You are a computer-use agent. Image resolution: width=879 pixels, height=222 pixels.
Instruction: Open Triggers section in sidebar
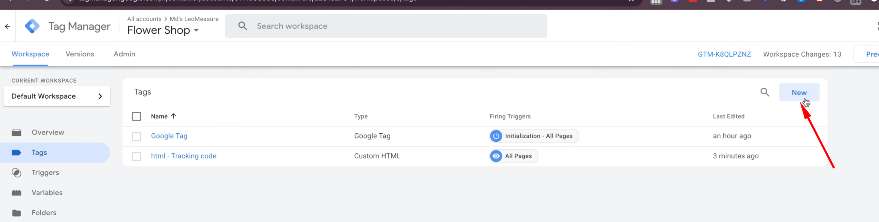tap(45, 173)
